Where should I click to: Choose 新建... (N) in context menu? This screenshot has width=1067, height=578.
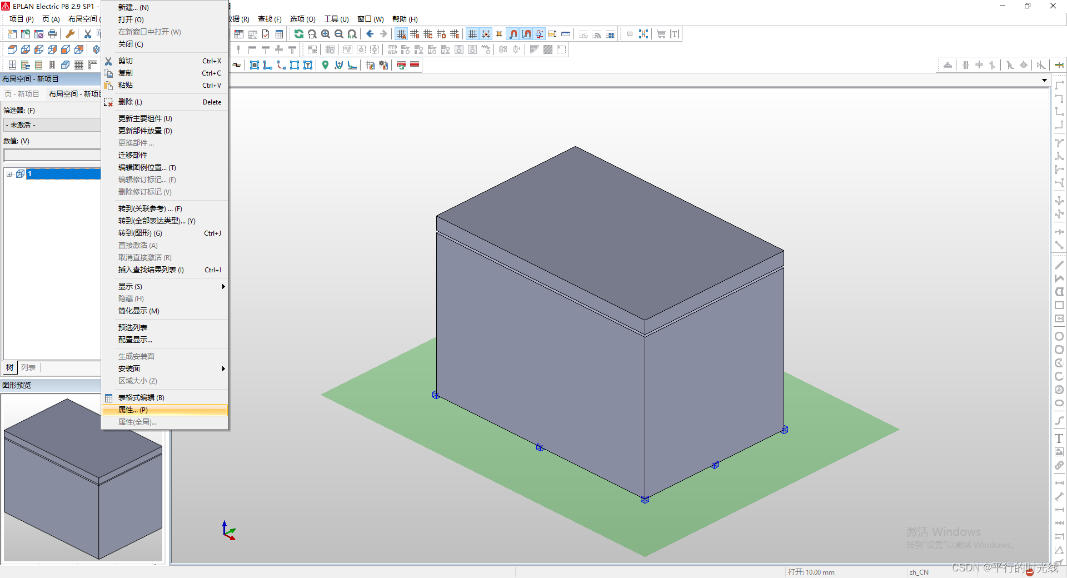165,7
